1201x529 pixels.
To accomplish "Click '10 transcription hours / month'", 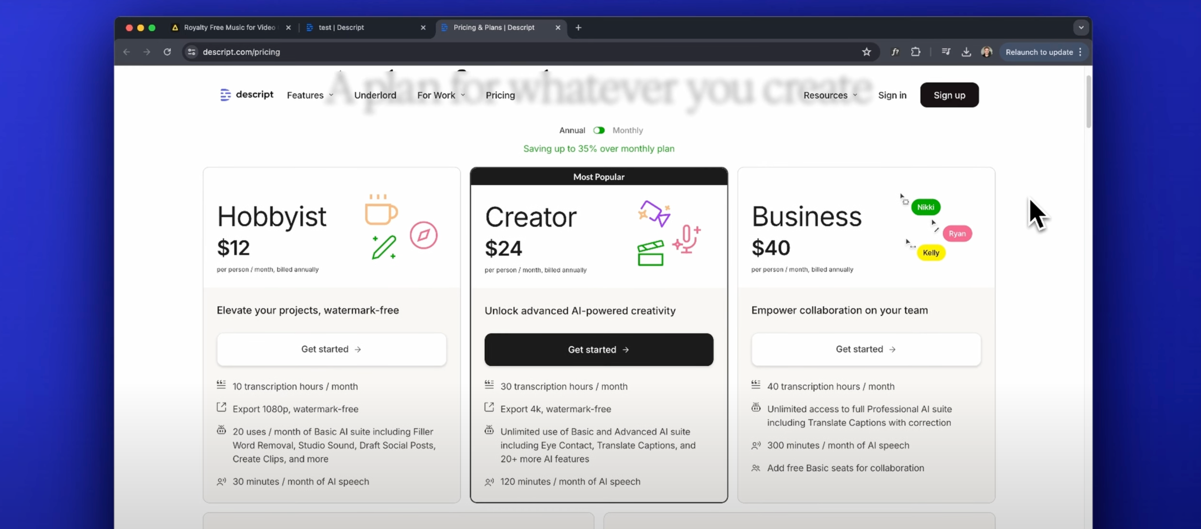I will 295,386.
